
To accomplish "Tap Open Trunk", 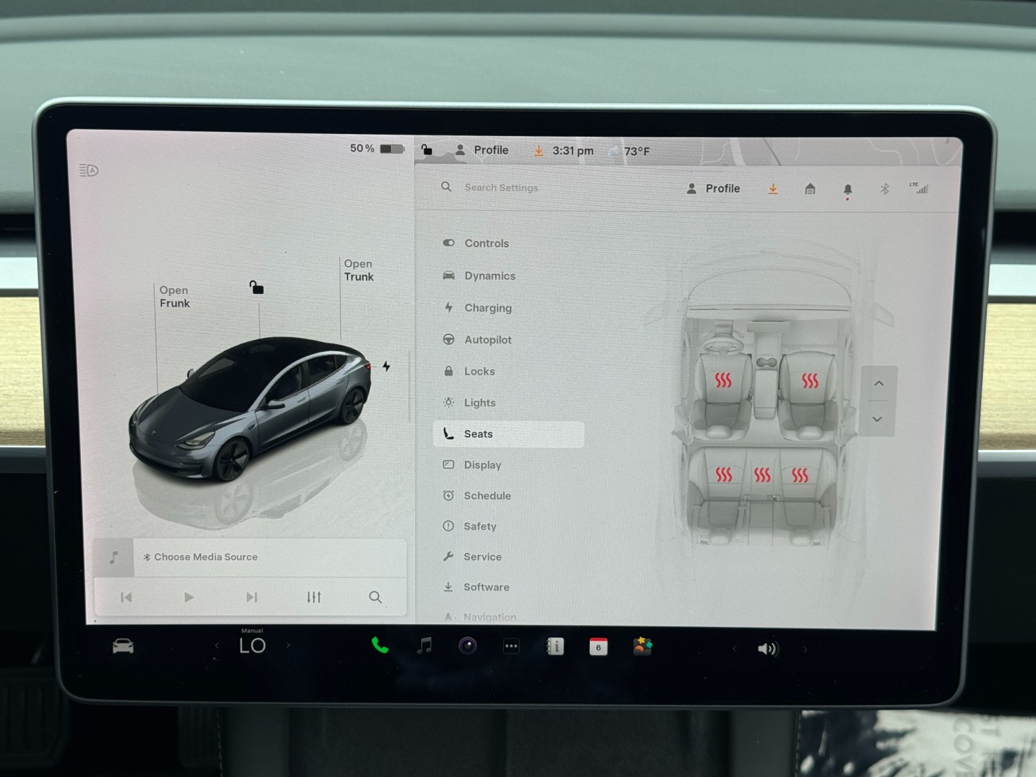I will tap(358, 270).
